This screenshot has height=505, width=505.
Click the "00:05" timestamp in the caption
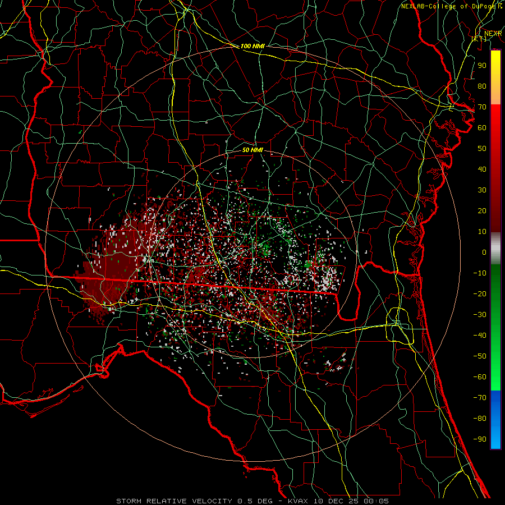pos(376,501)
